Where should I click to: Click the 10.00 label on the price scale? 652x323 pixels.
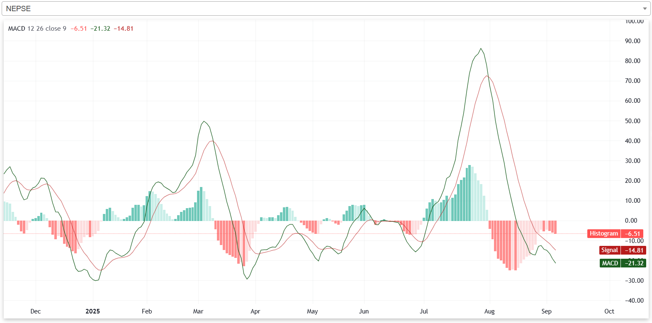coord(633,201)
